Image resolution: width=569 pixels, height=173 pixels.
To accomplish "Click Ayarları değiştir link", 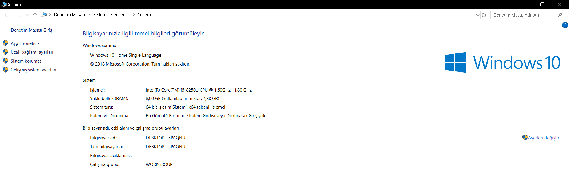I will 544,138.
